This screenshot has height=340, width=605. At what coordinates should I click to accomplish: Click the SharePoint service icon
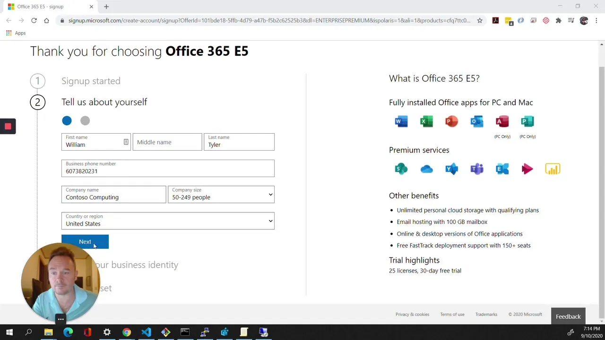pos(401,169)
